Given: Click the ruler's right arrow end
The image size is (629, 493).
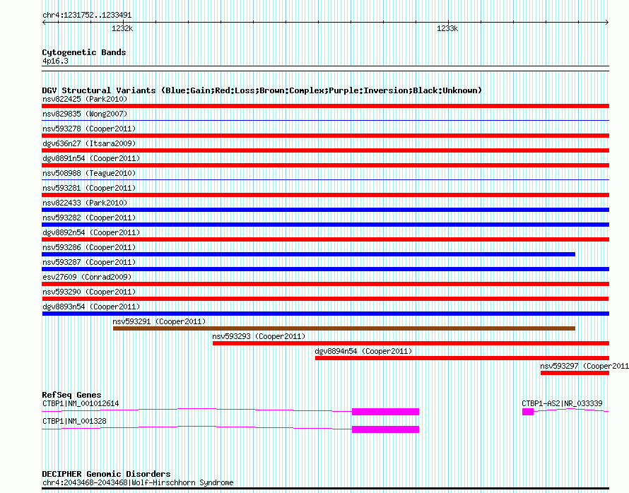Looking at the screenshot, I should [x=607, y=23].
